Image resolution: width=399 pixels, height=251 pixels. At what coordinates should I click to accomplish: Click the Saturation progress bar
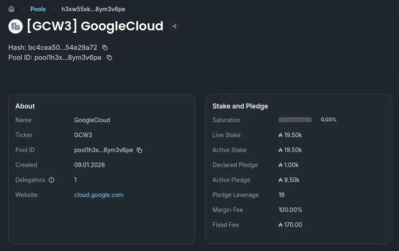point(295,120)
